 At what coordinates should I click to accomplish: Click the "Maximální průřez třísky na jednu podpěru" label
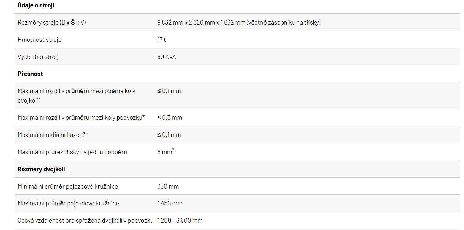point(72,152)
